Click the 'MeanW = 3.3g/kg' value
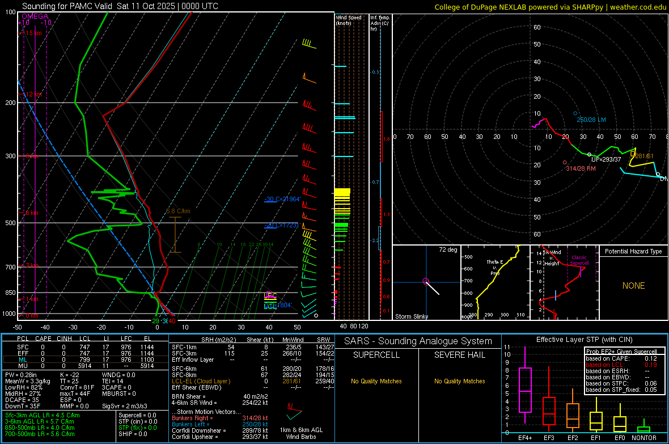 [27, 381]
